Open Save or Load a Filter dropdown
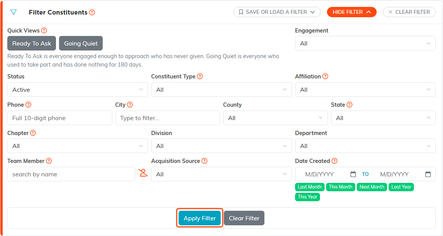The height and width of the screenshot is (236, 443). 277,12
